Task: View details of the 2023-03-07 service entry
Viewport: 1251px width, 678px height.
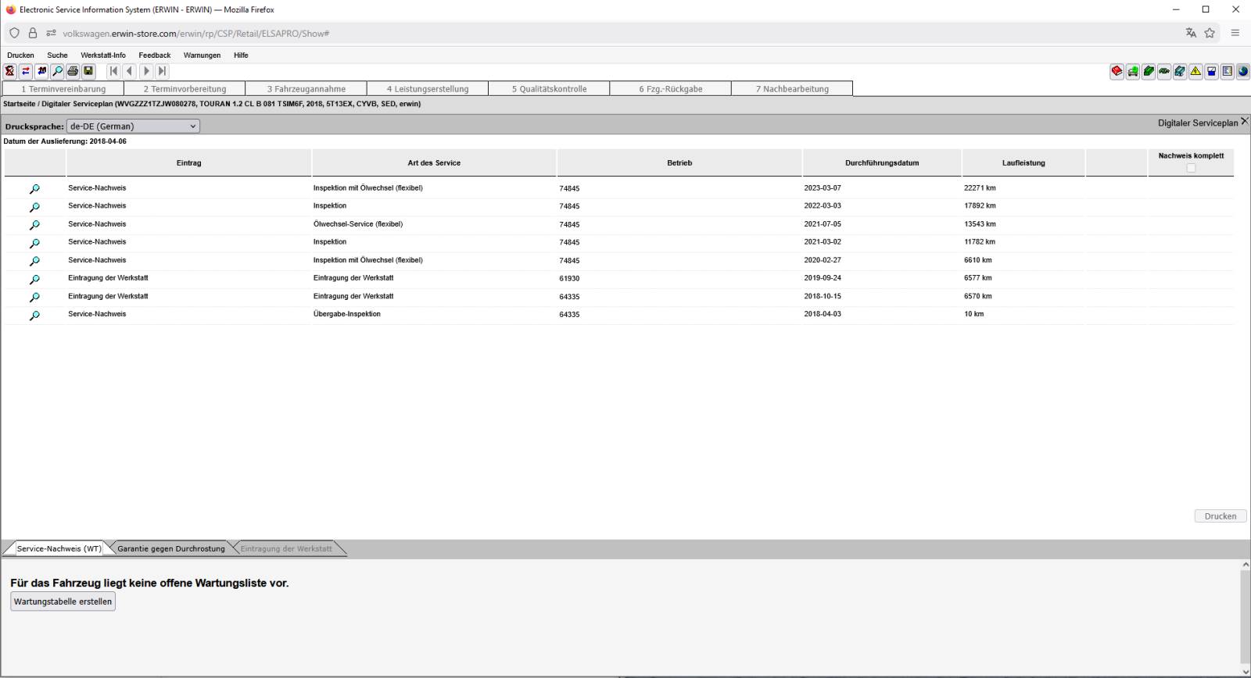Action: (x=34, y=189)
